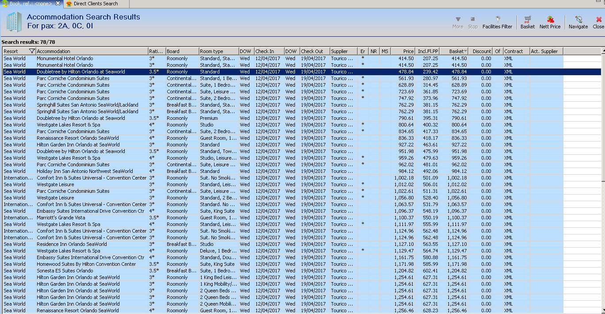The image size is (605, 314).
Task: Click the NR column header
Action: 374,51
